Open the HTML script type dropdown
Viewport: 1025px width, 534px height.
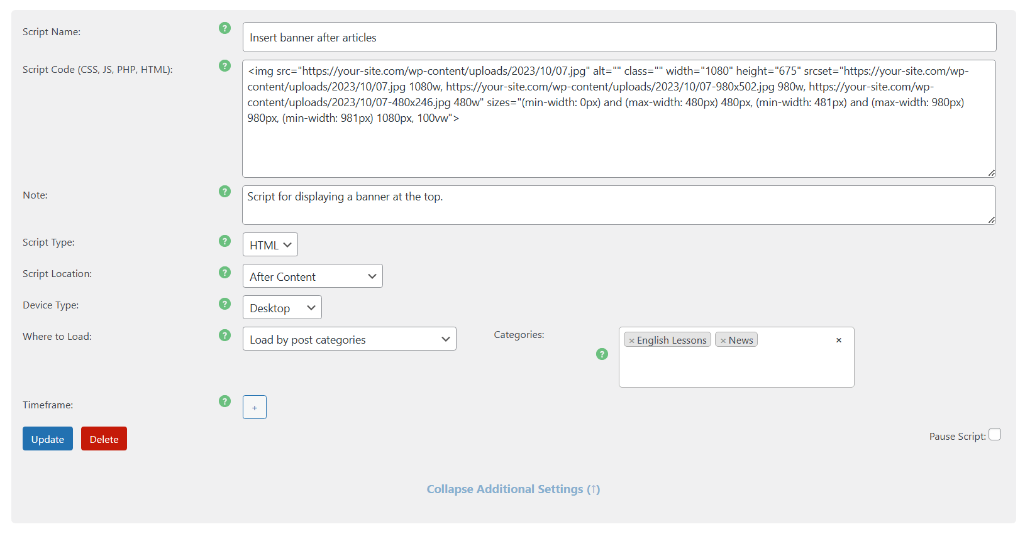tap(270, 245)
